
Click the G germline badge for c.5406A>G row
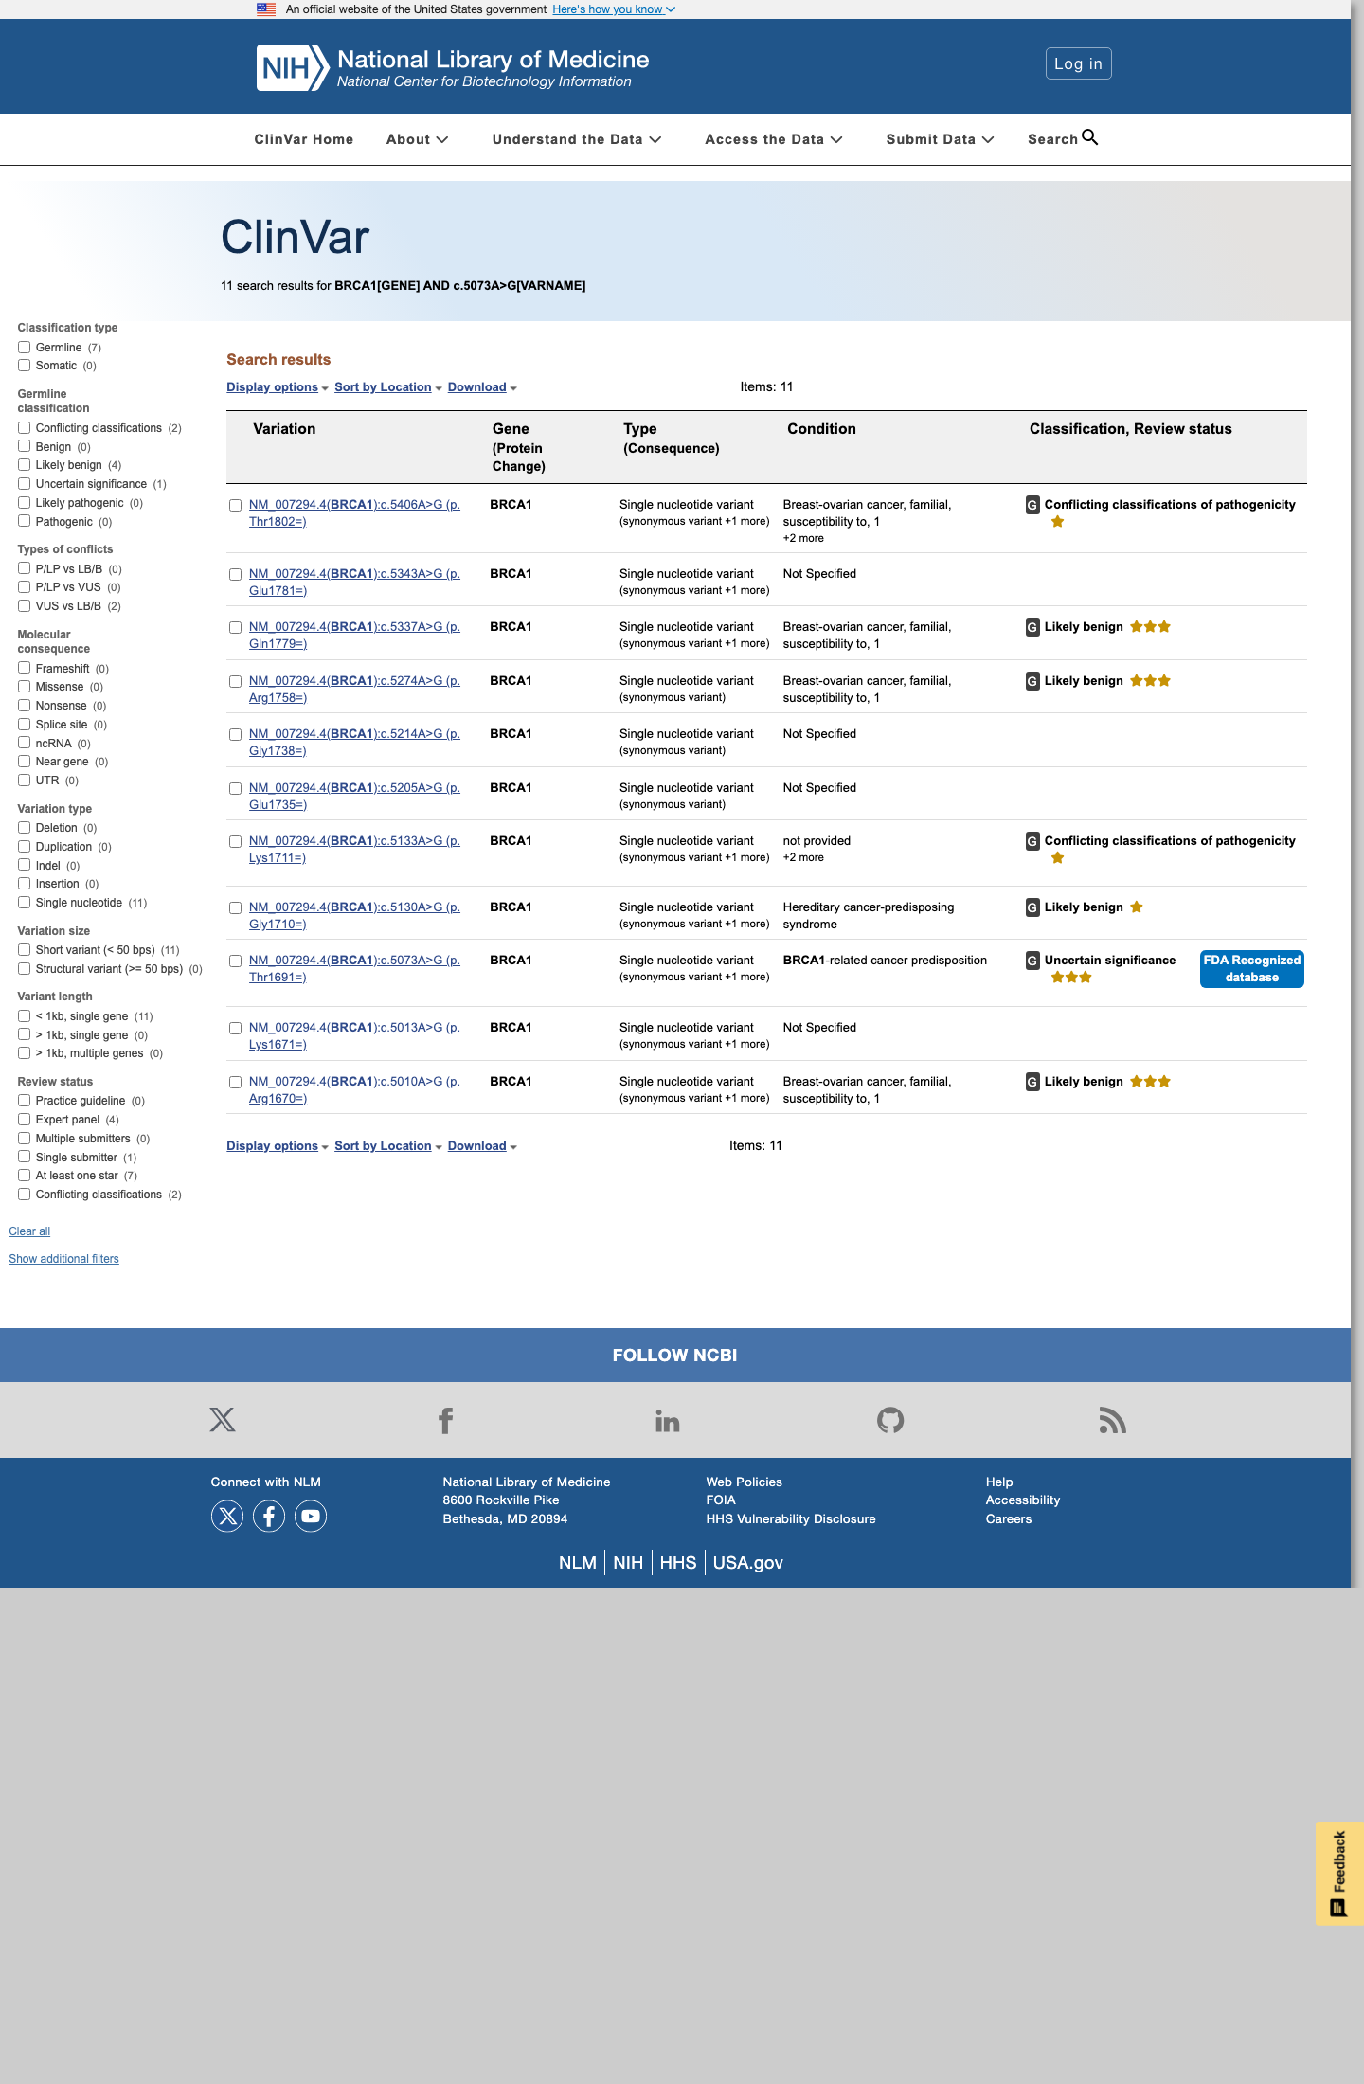tap(1032, 505)
